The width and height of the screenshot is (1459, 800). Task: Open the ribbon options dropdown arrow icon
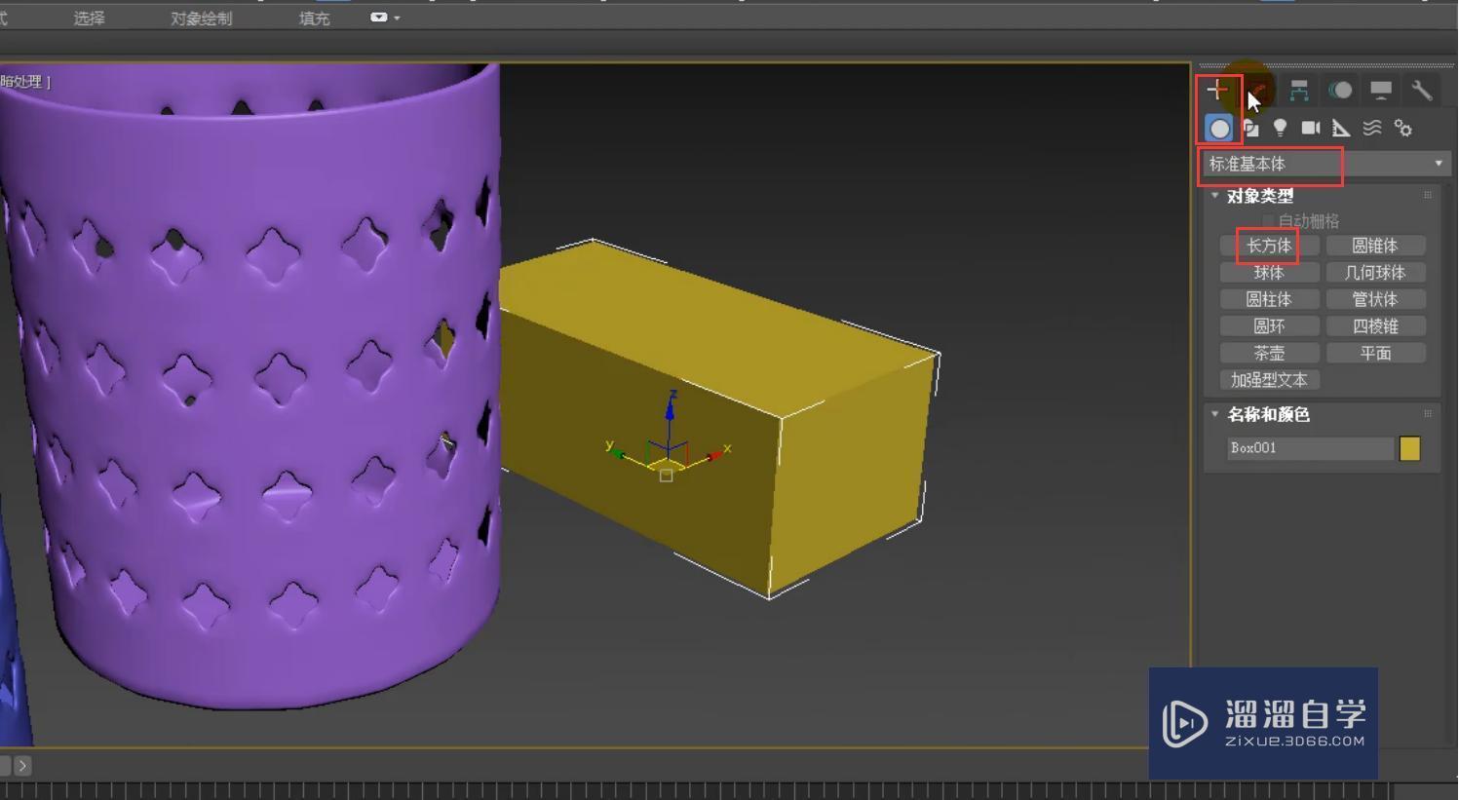click(385, 18)
